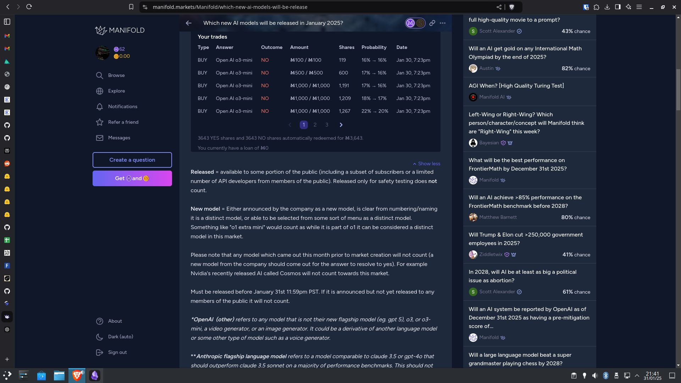Go to trades page 3
681x383 pixels.
327,125
